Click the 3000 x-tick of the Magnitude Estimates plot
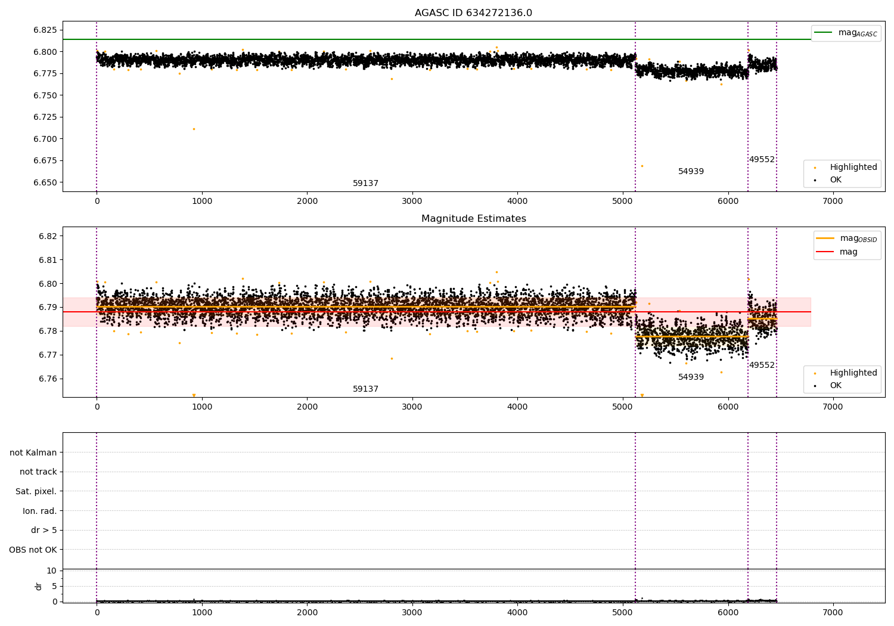Viewport: 894px width, 626px height. pyautogui.click(x=412, y=407)
